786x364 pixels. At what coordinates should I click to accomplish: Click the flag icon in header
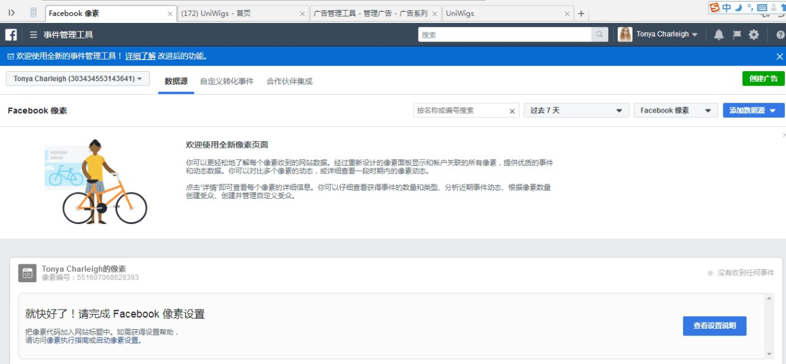736,35
